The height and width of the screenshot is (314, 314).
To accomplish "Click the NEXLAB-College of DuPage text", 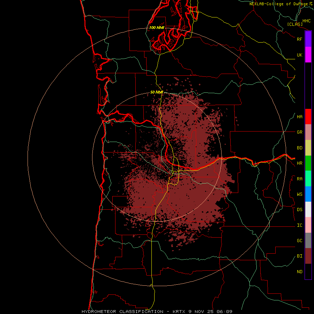I will point(278,4).
